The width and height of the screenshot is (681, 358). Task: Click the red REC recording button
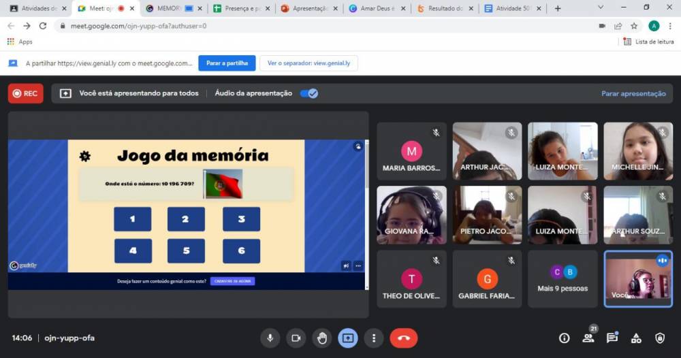(x=26, y=93)
